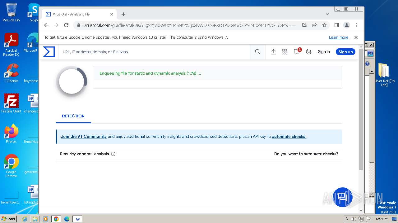Screen dimensions: 398x223
Task: Toggle dark mode moon icon
Action: click(x=309, y=52)
